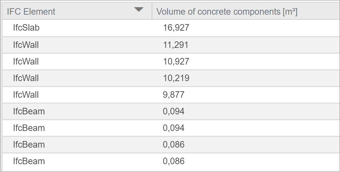The height and width of the screenshot is (172, 340).
Task: Select the IfcWall row with 10,927
Action: coord(171,62)
